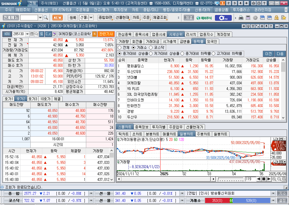This screenshot has width=289, height=205.
Task: Select 종가대비 상승률 radio option
Action: (120, 53)
